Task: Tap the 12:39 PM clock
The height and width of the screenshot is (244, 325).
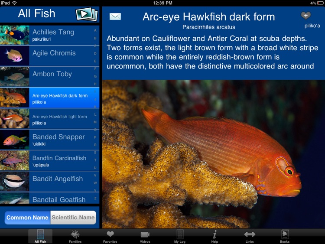Action: coord(162,3)
